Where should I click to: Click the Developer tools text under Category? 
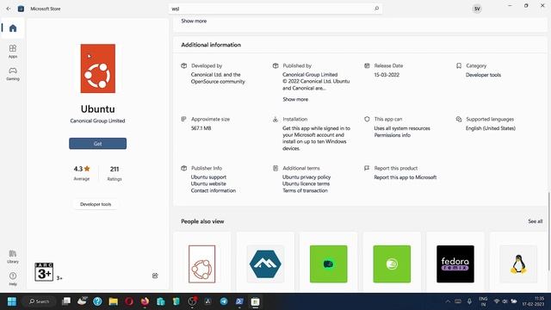tap(483, 75)
